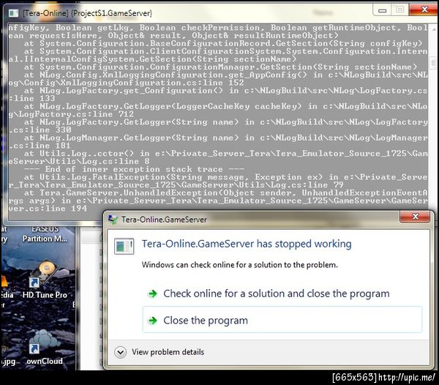Maximize the Tera-Online console window

[400, 10]
